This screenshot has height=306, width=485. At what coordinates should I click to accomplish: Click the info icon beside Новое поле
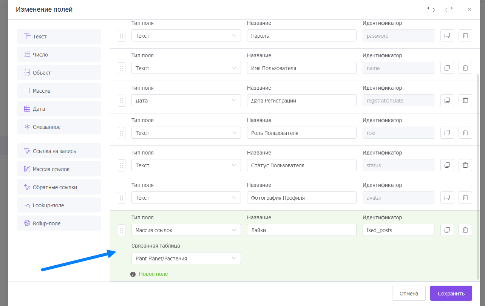tap(133, 274)
